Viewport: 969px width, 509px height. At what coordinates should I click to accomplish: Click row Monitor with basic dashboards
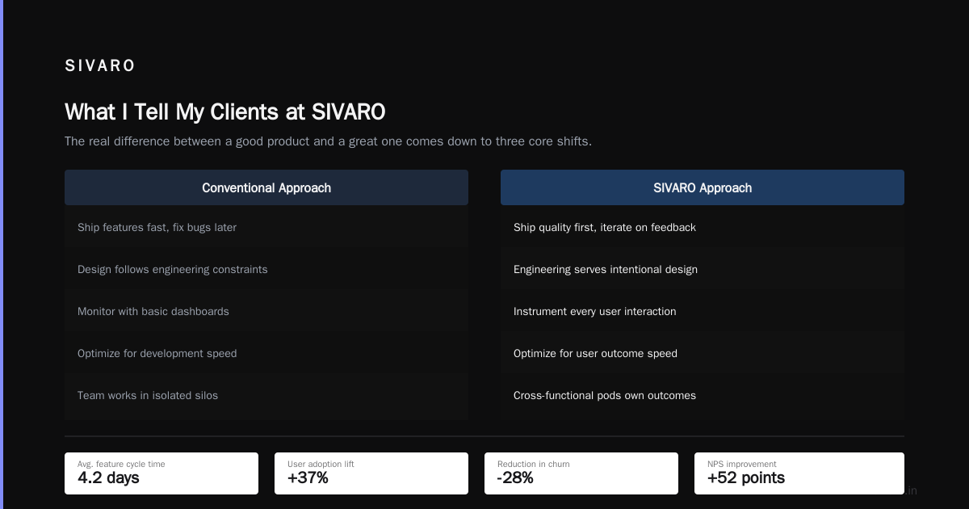266,312
